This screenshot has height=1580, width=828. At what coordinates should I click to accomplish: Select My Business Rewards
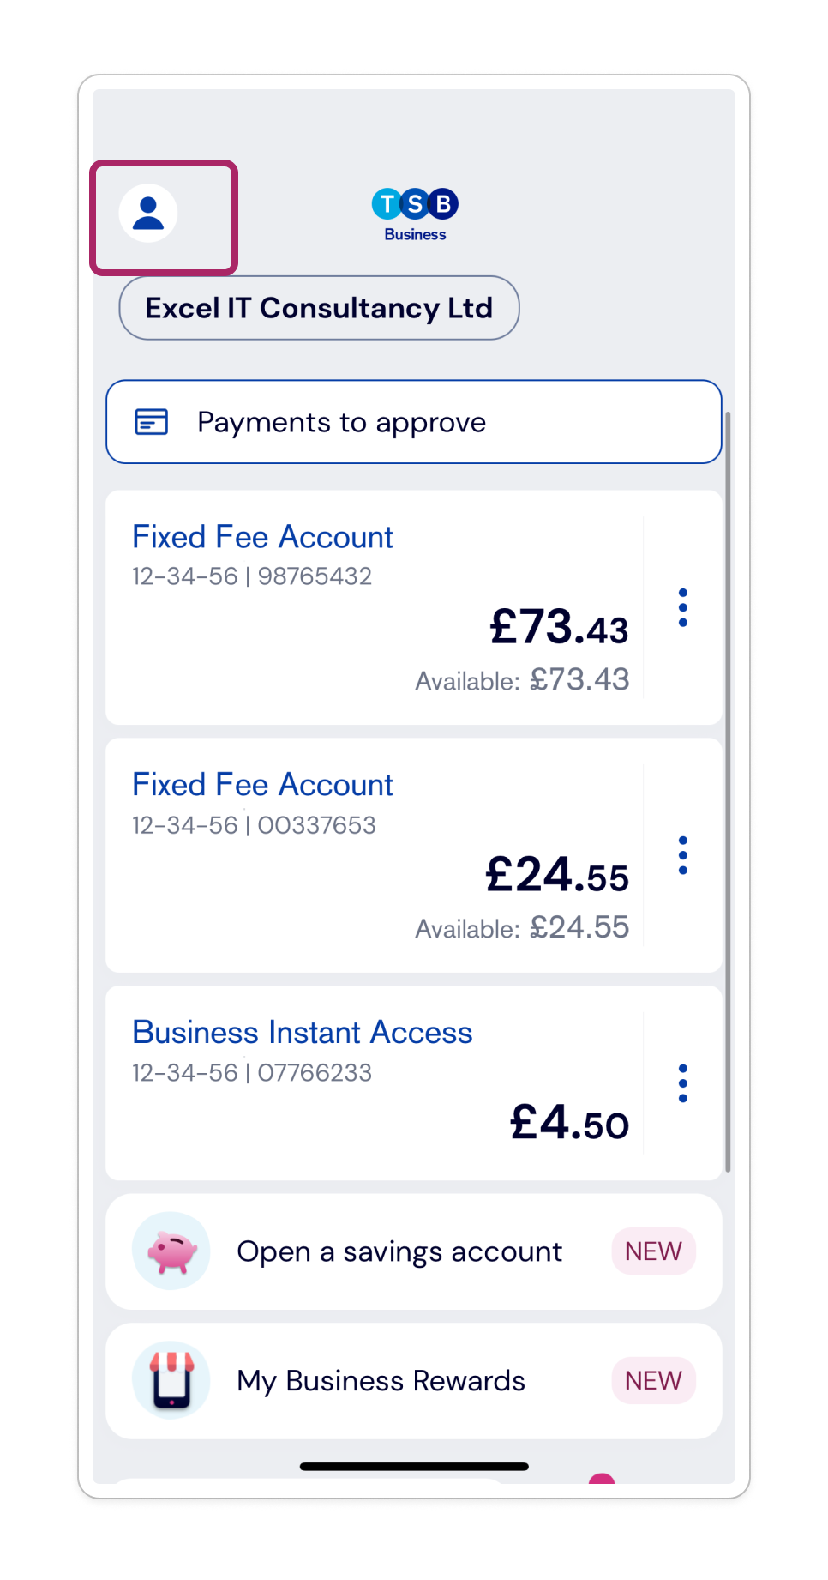point(414,1381)
